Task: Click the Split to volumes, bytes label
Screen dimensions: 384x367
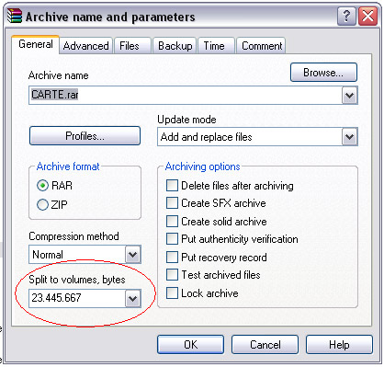Action: click(77, 280)
